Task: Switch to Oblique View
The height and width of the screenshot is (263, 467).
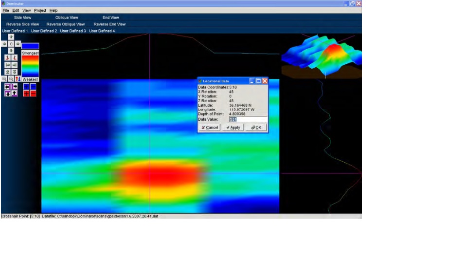Action: tap(67, 18)
